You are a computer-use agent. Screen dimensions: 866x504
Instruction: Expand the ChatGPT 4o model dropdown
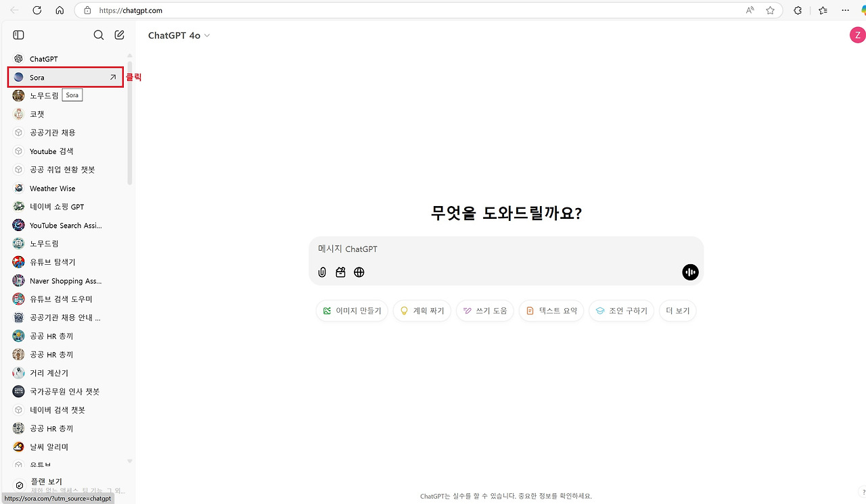tap(179, 35)
